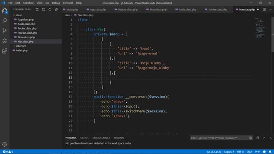Open the Manage gear settings menu
The image size is (274, 154).
pyautogui.click(x=5, y=144)
